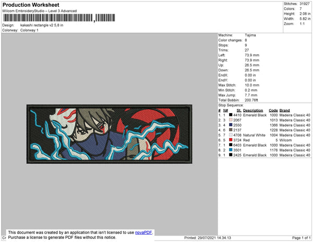Screen dimensions: 313x242
Task: Select the Down value 26.5 mm
Action: [x=252, y=70]
